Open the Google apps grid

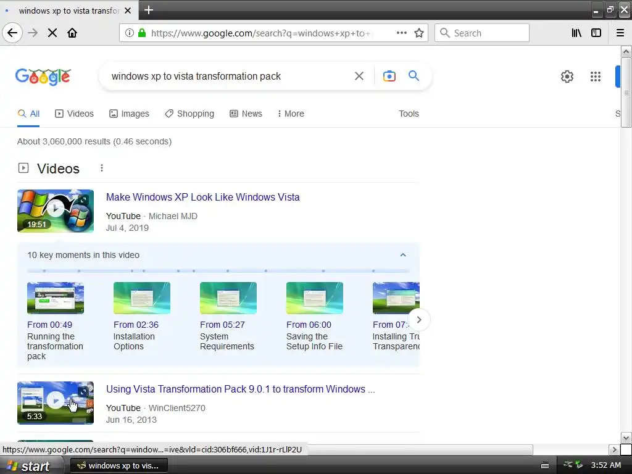[x=596, y=76]
